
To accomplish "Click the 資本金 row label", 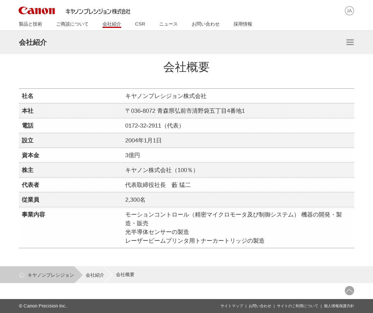I will 31,155.
